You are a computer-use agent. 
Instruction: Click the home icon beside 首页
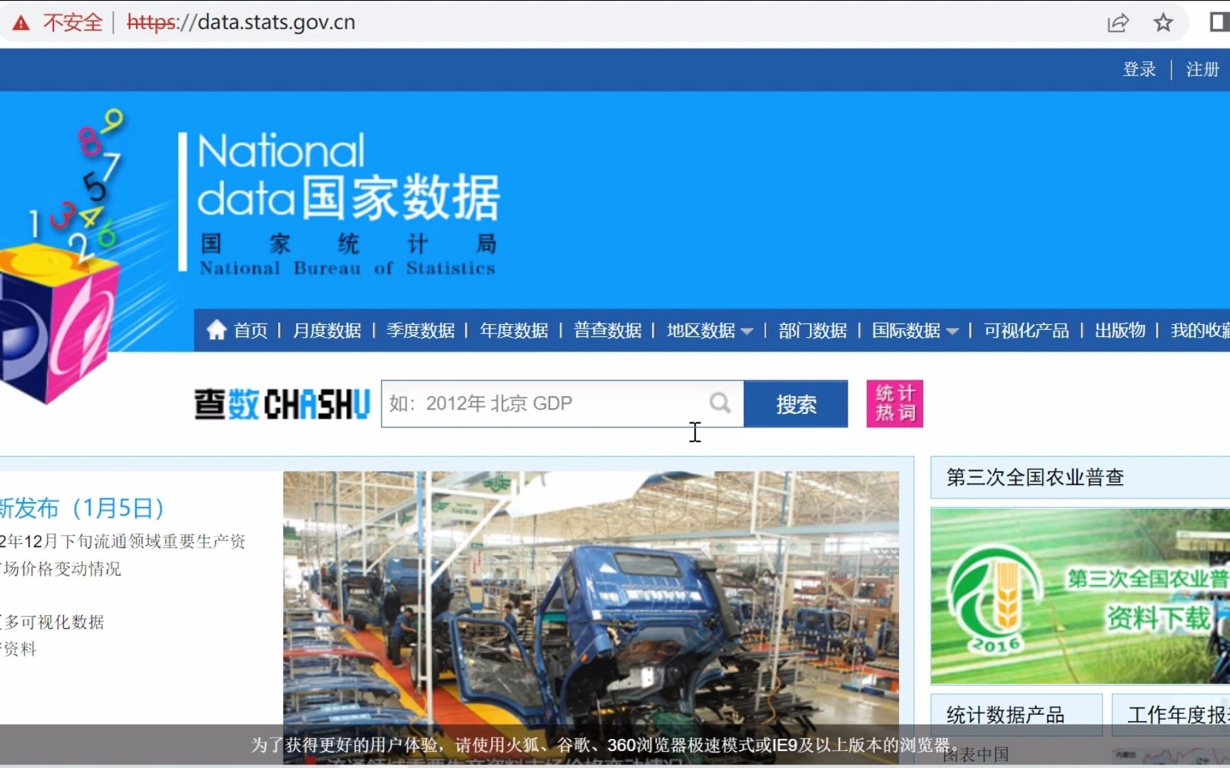tap(216, 329)
